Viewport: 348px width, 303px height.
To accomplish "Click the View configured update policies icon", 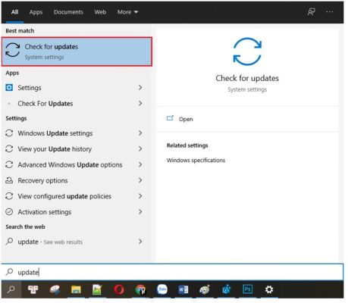I will pos(9,196).
